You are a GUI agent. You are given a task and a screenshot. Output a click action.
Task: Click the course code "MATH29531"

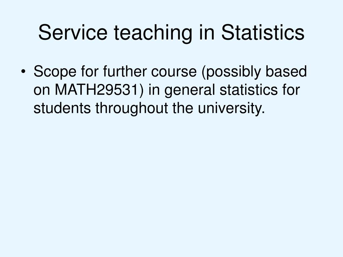coord(99,90)
